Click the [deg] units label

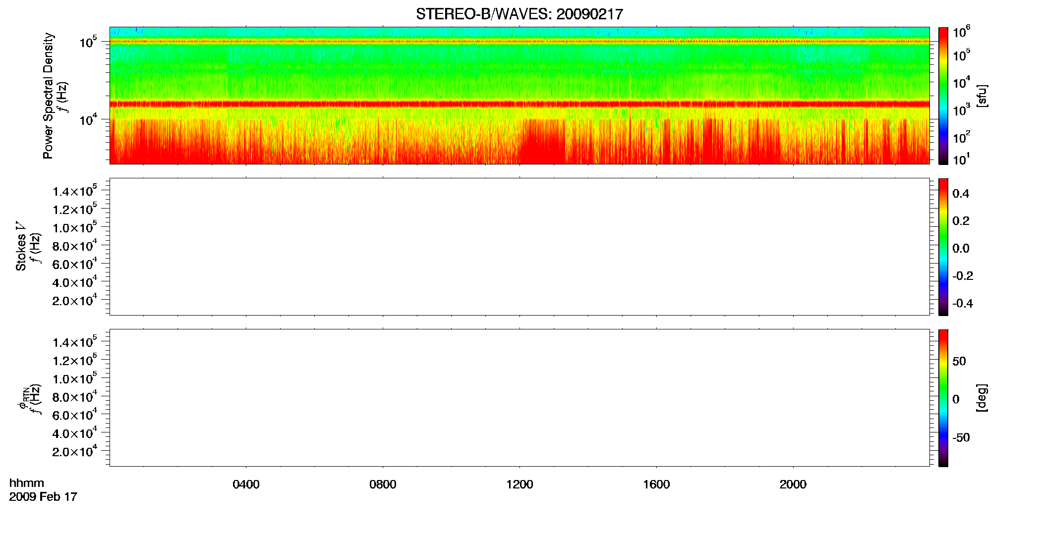tap(982, 398)
